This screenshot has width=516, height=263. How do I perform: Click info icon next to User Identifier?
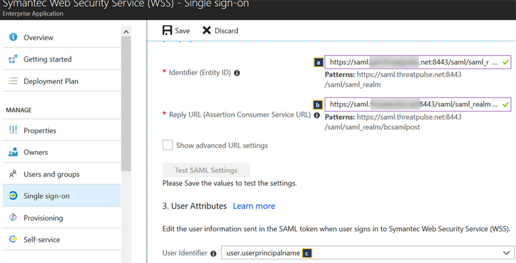213,253
